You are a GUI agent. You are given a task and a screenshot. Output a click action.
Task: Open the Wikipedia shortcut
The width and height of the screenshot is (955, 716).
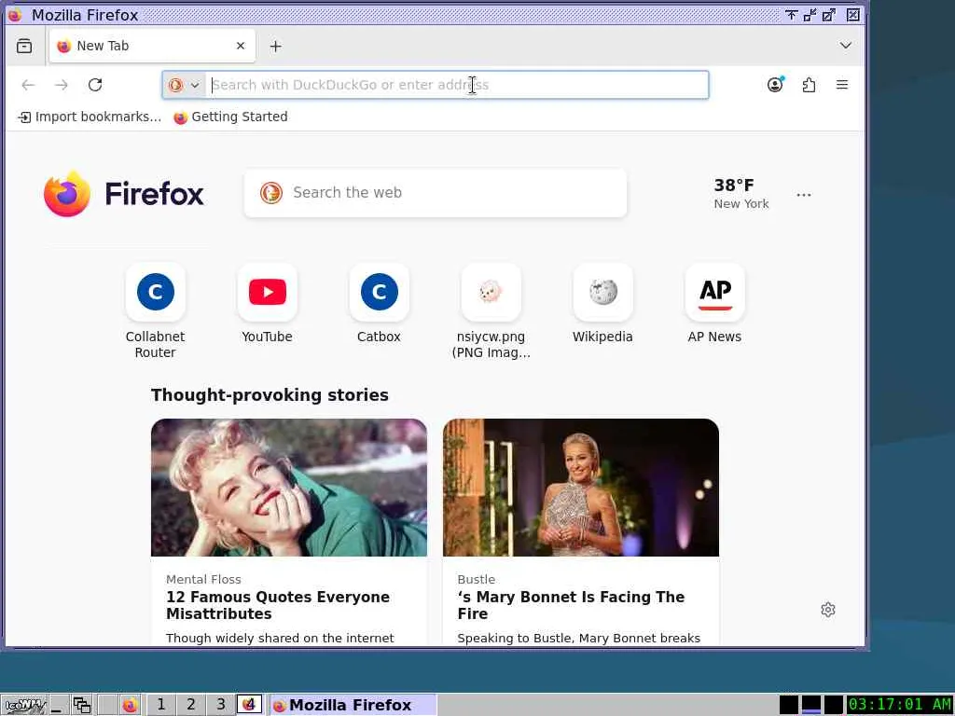(603, 304)
